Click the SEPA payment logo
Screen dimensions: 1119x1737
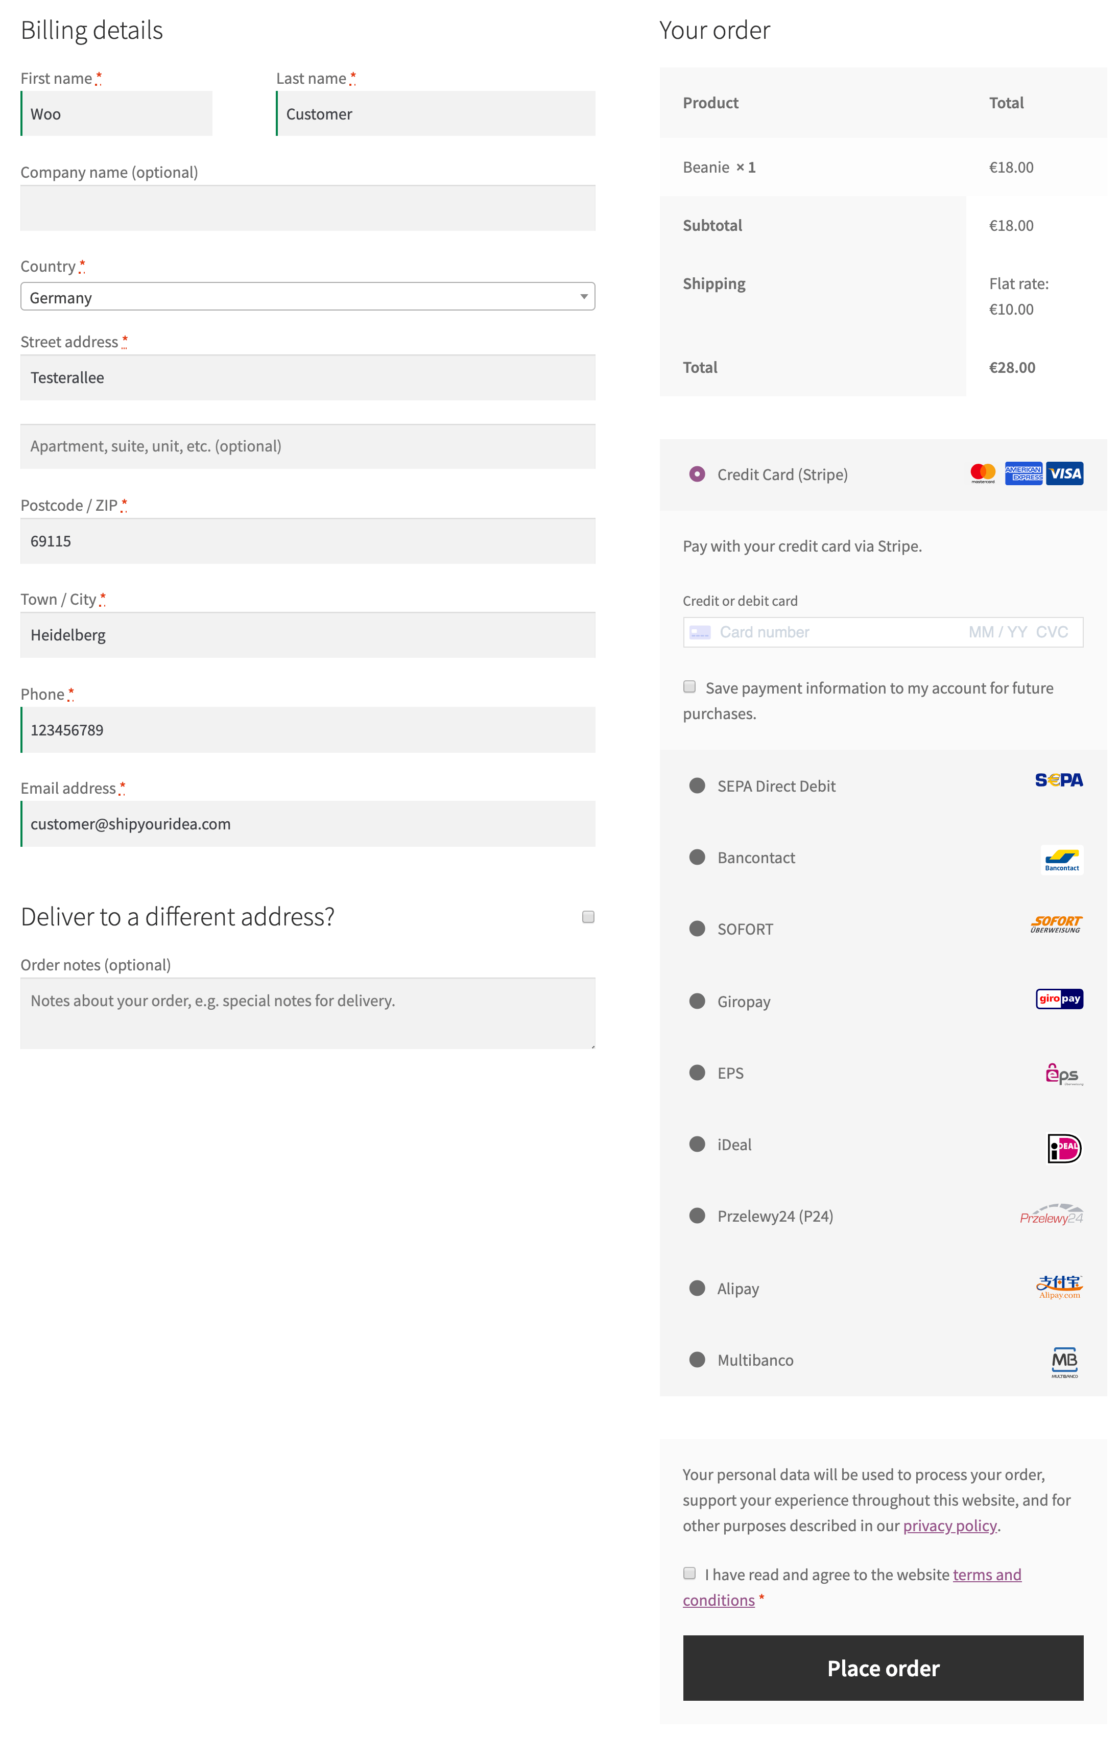[1059, 780]
